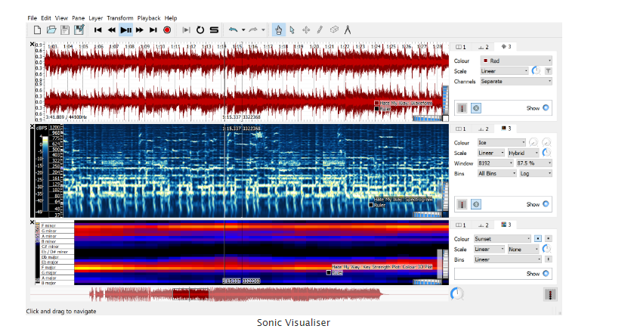This screenshot has height=332, width=631.
Task: Toggle spectrogram layer playback speaker button
Action: 476,204
